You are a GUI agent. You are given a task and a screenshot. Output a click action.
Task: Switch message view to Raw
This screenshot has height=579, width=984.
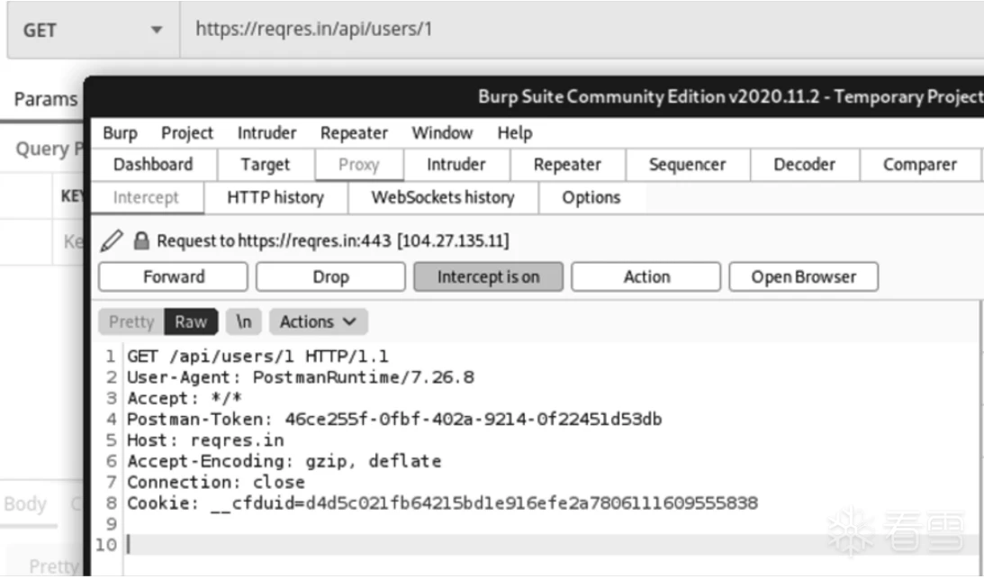coord(191,321)
